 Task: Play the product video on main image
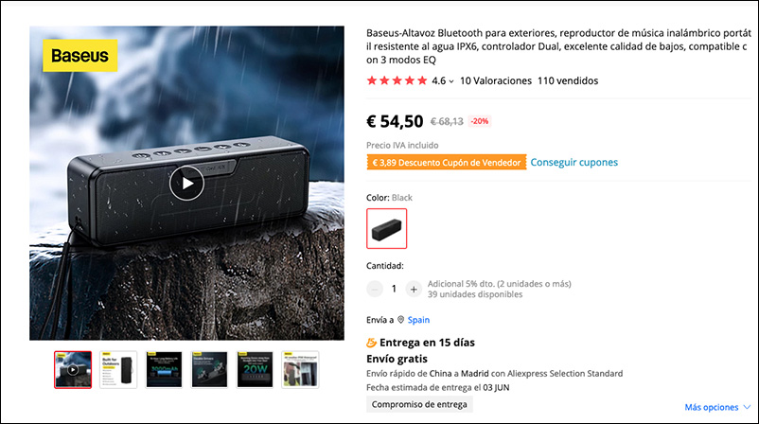click(186, 183)
